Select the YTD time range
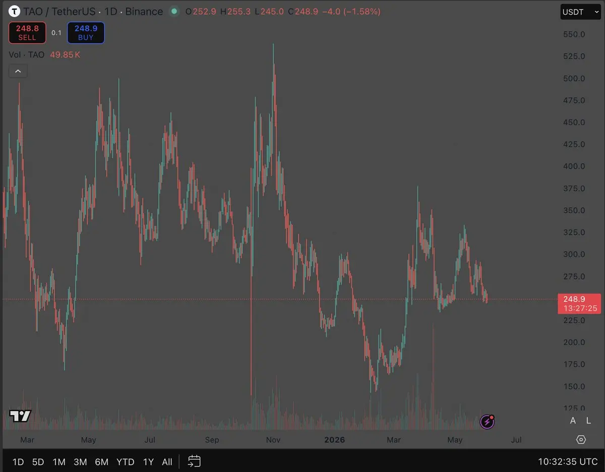The image size is (605, 472). pyautogui.click(x=125, y=461)
